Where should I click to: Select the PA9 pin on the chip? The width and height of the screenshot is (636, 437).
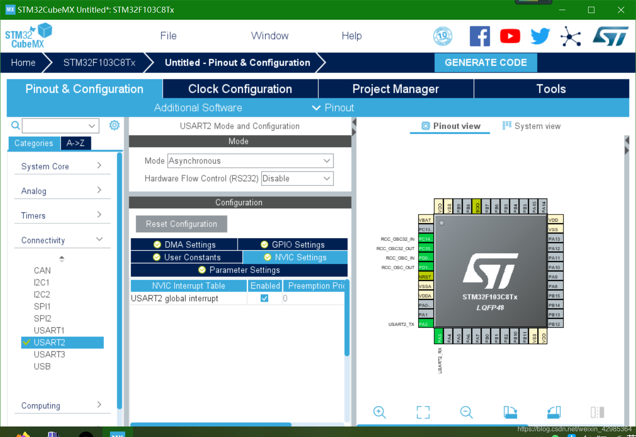point(555,277)
